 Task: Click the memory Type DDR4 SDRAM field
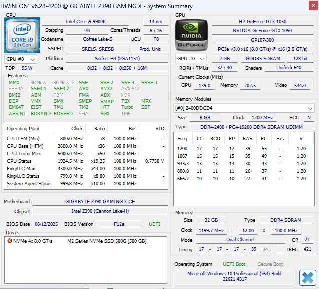(x=286, y=220)
